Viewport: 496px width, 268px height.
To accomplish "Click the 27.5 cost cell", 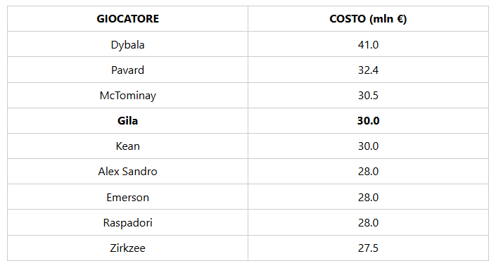I will [368, 248].
